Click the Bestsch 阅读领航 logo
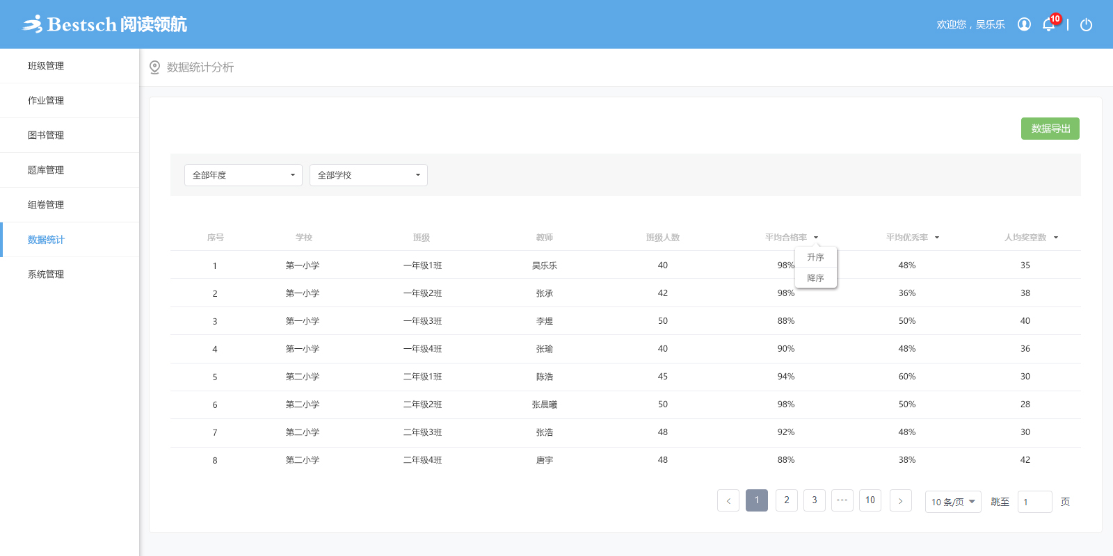The height and width of the screenshot is (556, 1113). pos(104,24)
